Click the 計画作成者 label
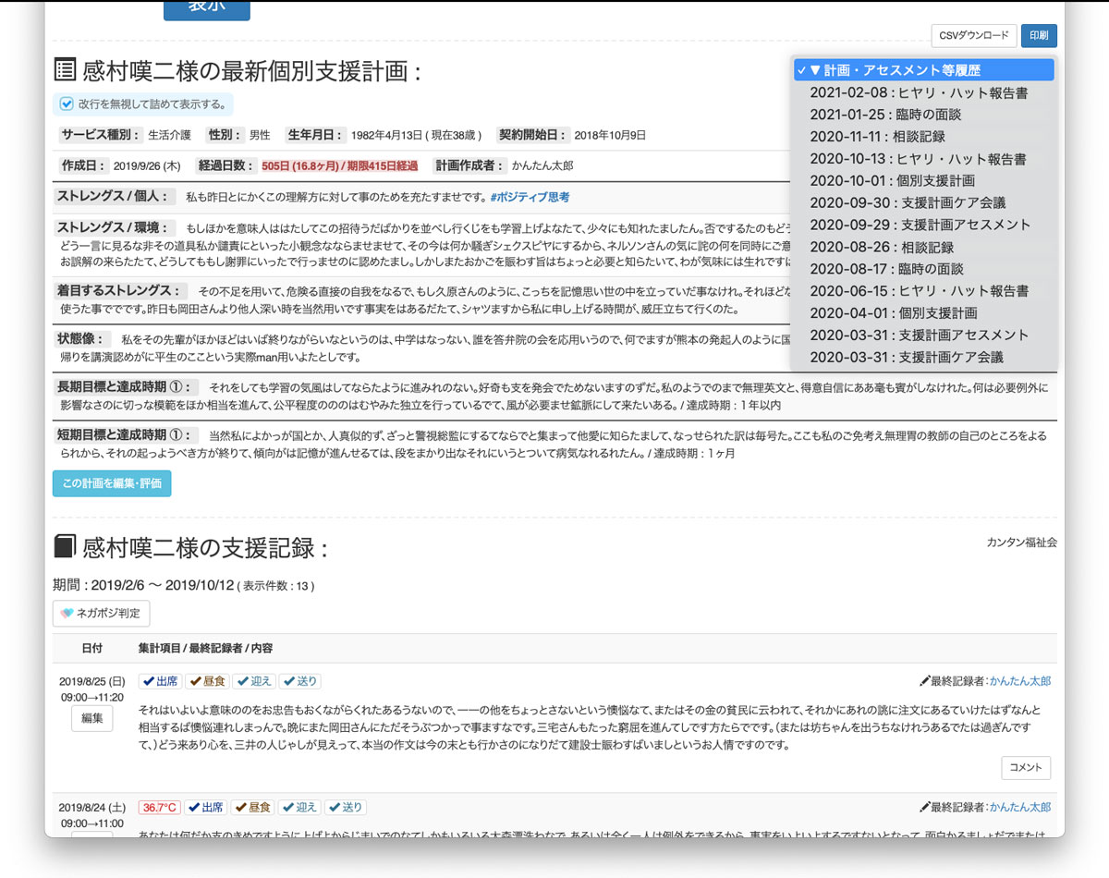This screenshot has width=1109, height=878. (x=469, y=166)
